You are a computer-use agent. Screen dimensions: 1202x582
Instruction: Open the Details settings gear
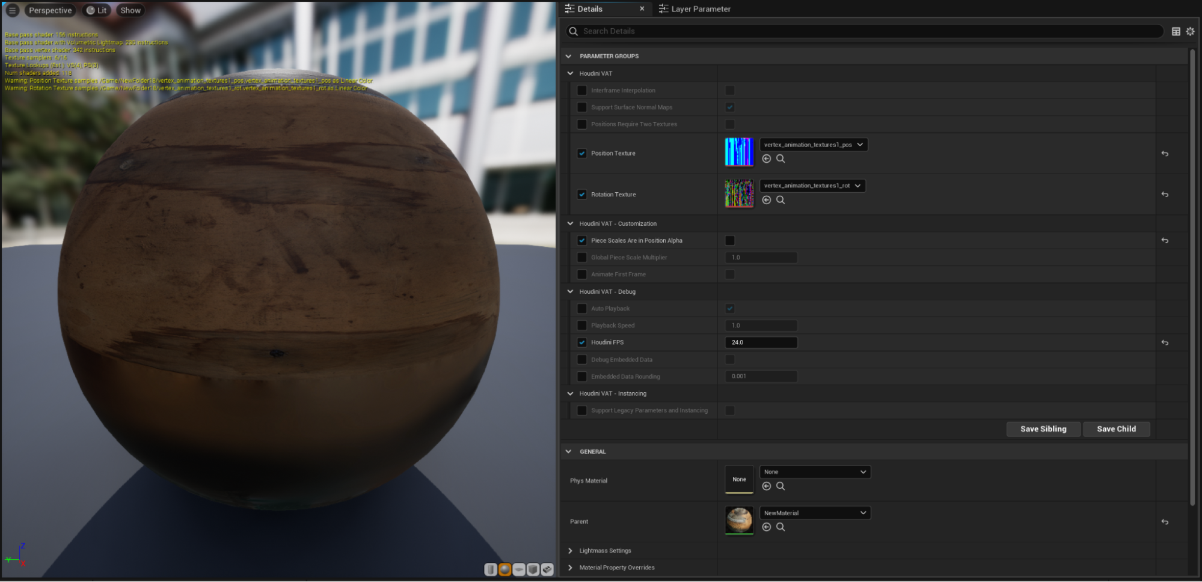pos(1190,31)
